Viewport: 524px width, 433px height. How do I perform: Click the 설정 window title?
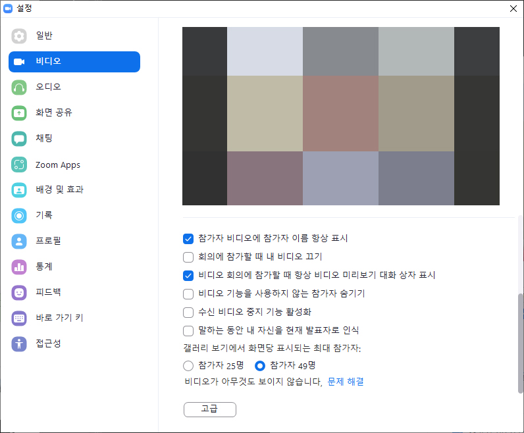pyautogui.click(x=24, y=9)
